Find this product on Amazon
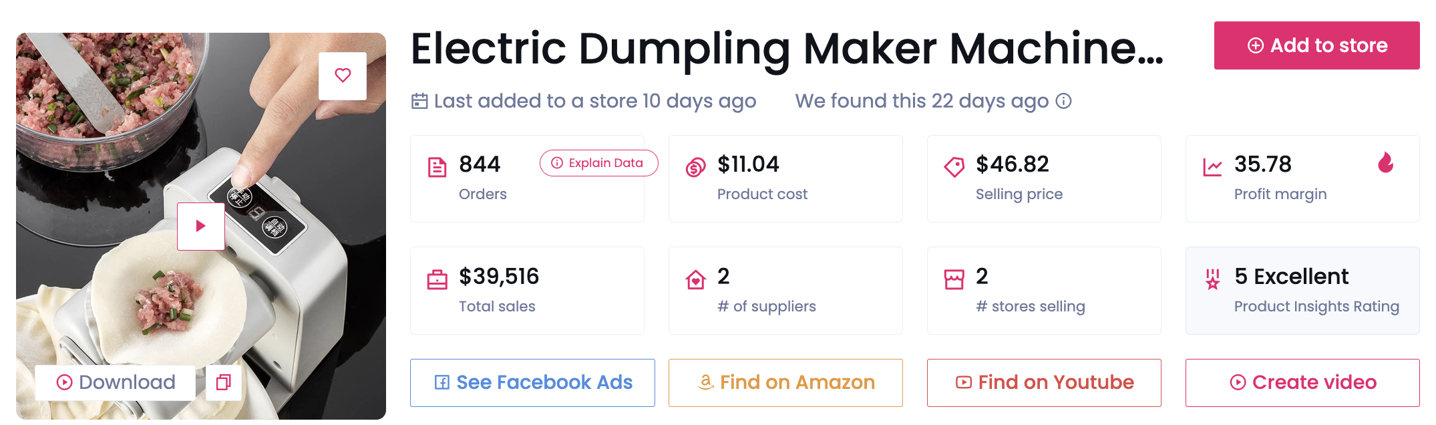 click(x=785, y=382)
